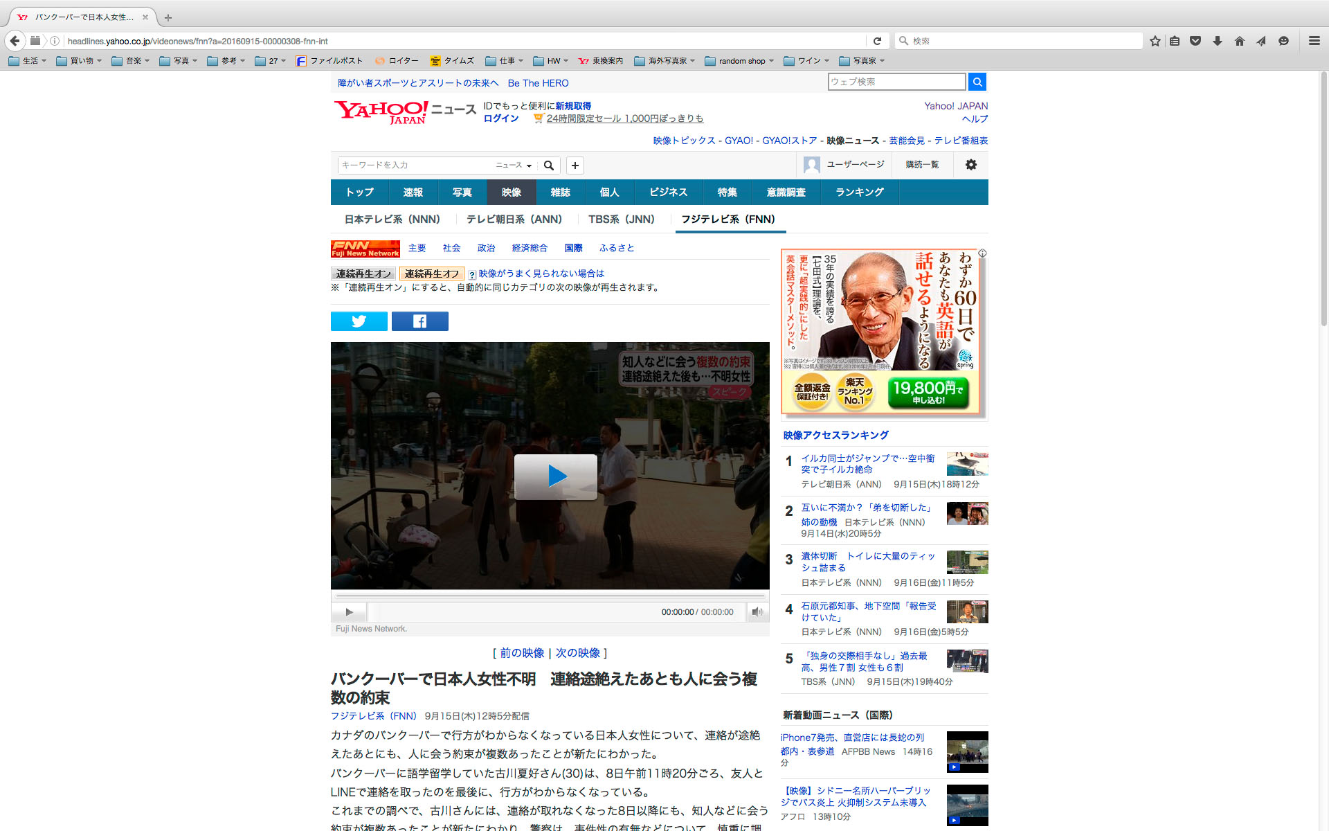Click the blue web search magnifier button

click(977, 82)
